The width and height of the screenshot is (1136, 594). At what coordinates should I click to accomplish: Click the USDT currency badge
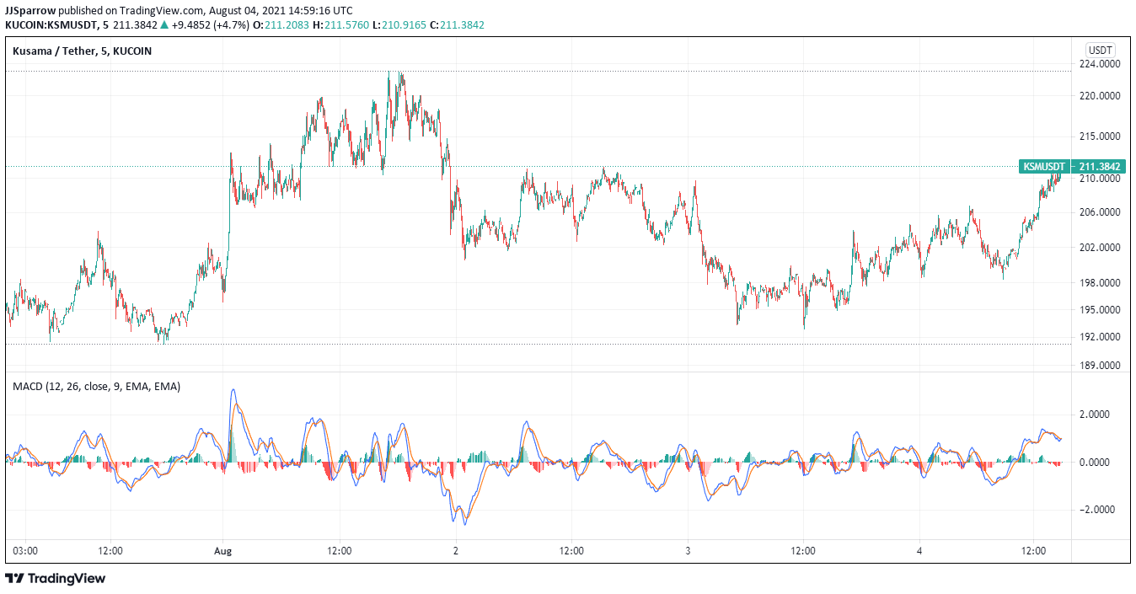click(x=1100, y=51)
